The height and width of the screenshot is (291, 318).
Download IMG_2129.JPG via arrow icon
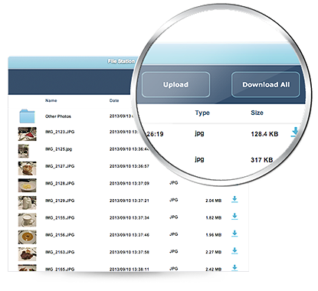click(x=234, y=199)
